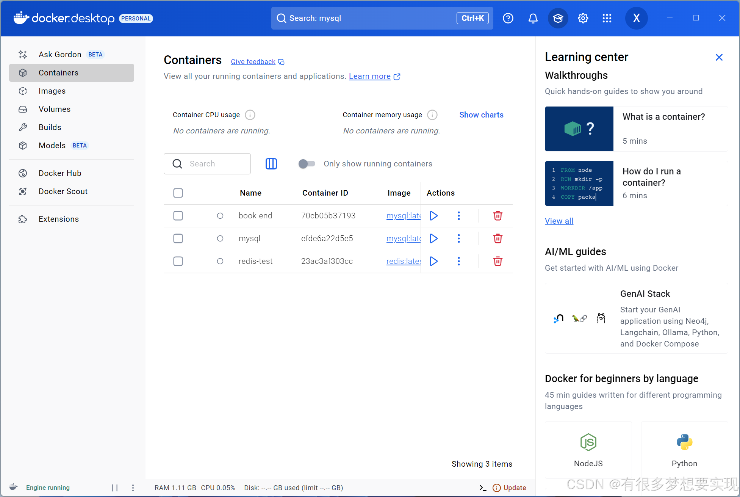This screenshot has width=740, height=497.
Task: Open the terminal icon in status bar
Action: click(x=483, y=488)
